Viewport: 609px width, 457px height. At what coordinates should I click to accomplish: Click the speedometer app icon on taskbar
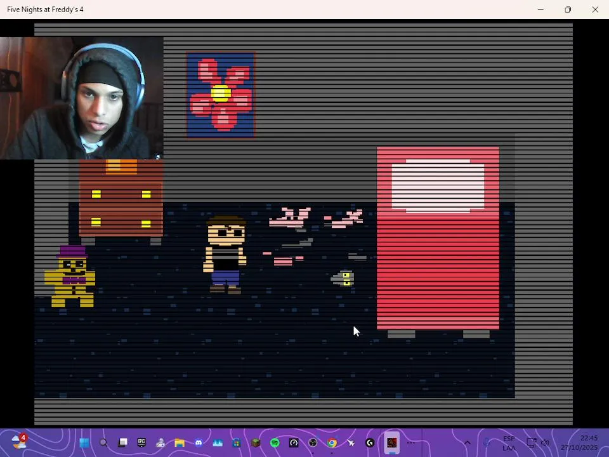(x=294, y=442)
